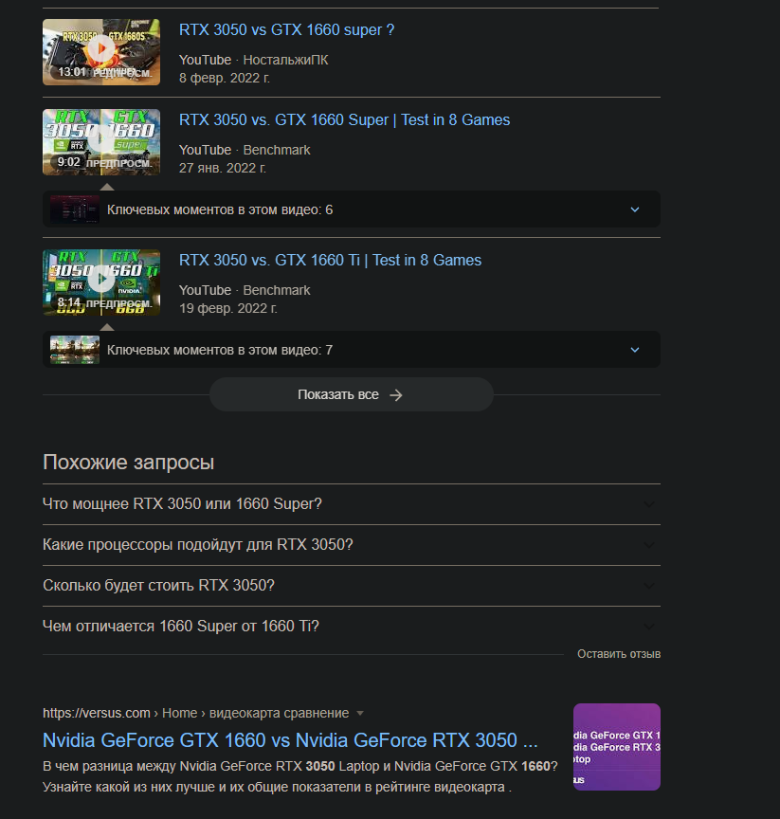Click 'Похожие запросы' heading

point(129,463)
